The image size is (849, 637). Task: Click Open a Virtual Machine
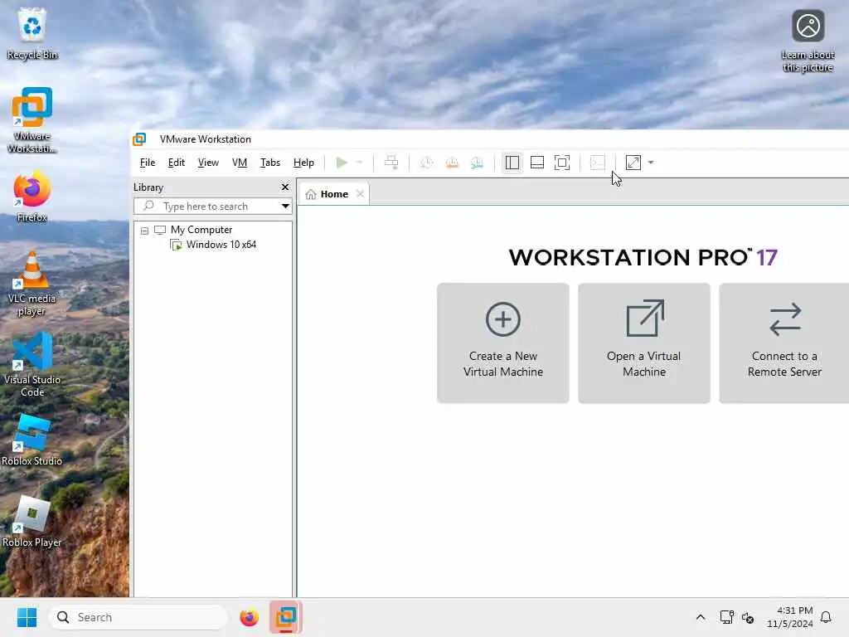click(x=643, y=343)
